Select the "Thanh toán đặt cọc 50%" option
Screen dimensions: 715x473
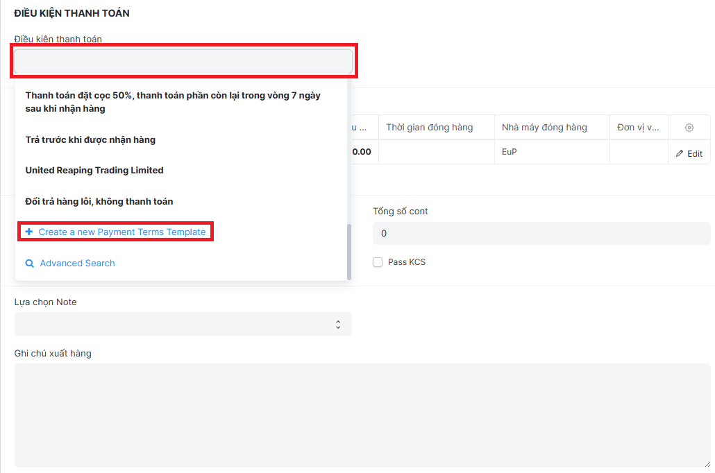point(173,102)
